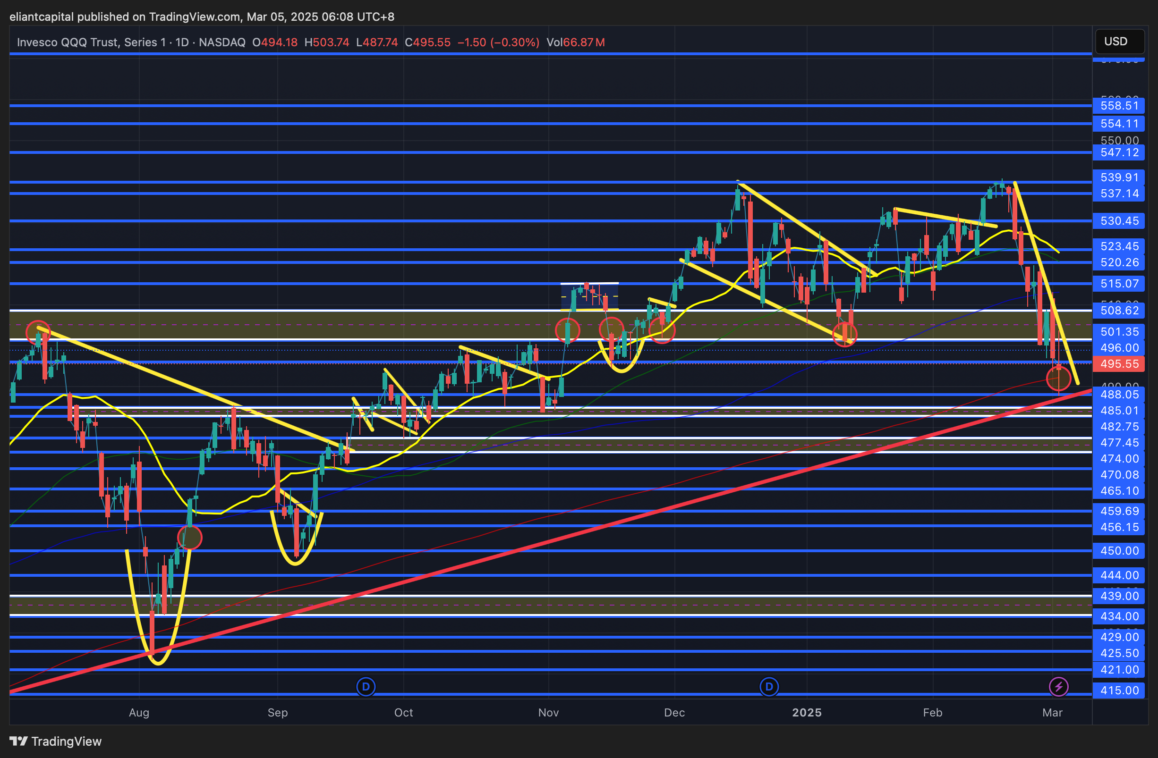
Task: Click the red current price label 495.55
Action: tap(1119, 364)
